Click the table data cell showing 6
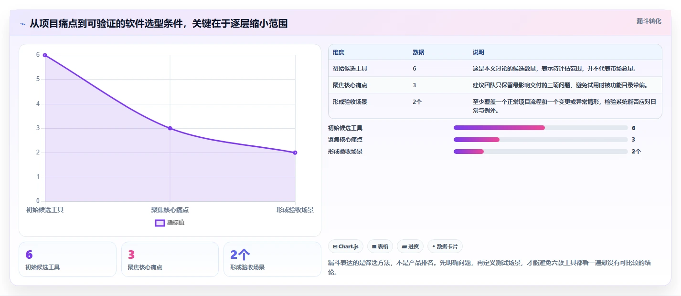Image resolution: width=681 pixels, height=296 pixels. click(415, 69)
